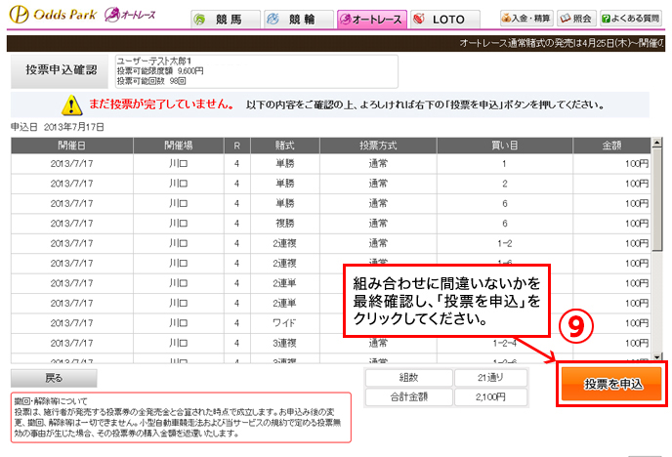Click the Odds Park logo

(49, 17)
